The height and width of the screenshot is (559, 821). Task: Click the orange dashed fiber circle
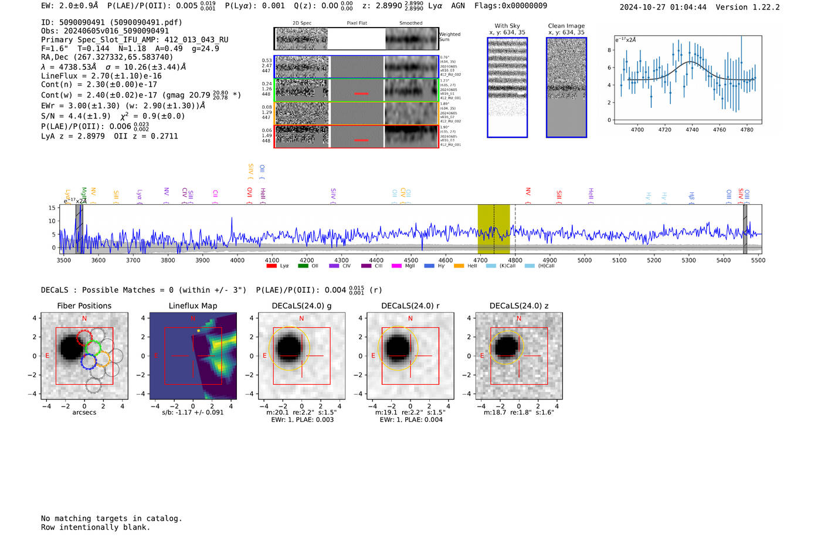point(102,359)
